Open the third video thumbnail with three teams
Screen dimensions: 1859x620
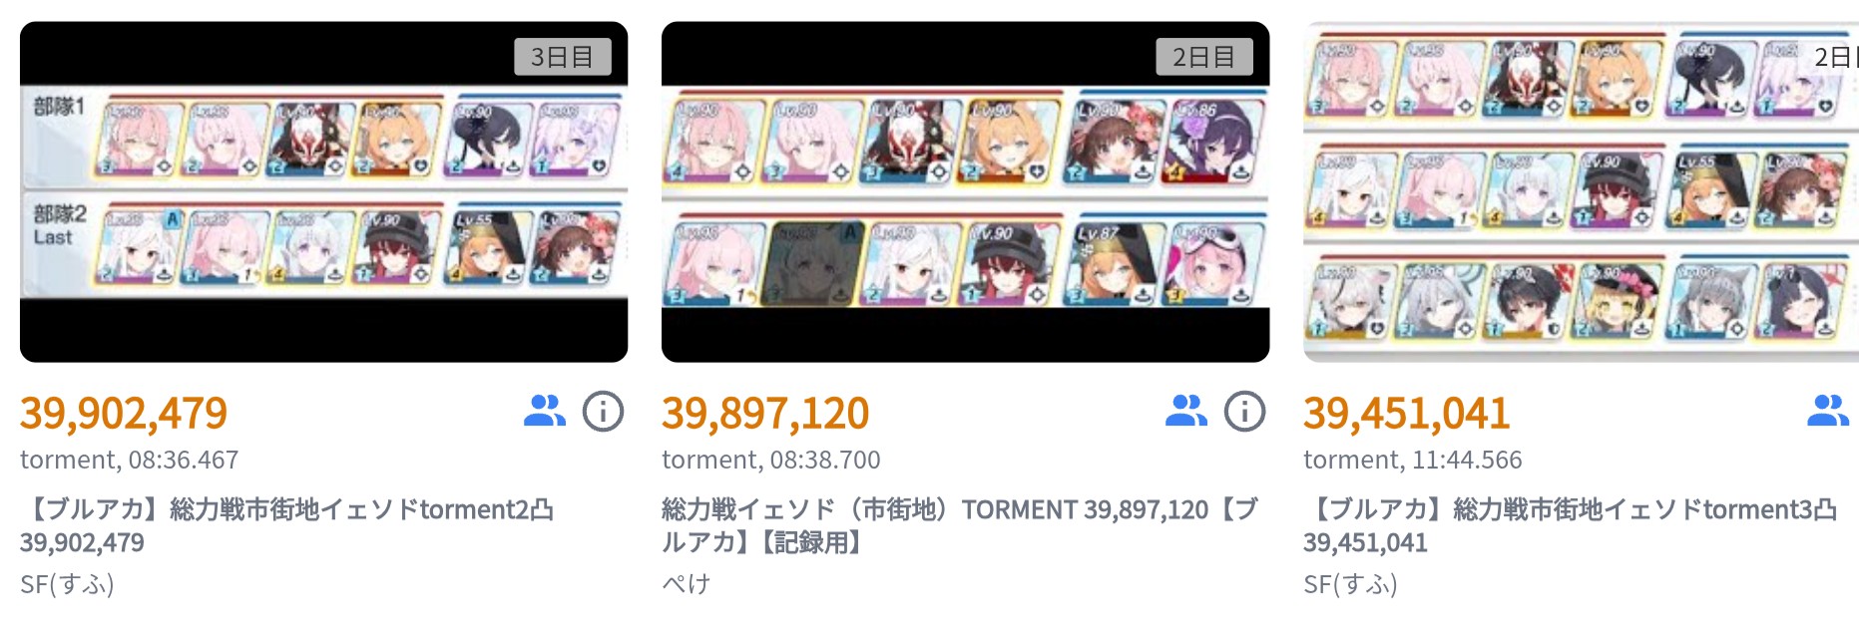pyautogui.click(x=1581, y=191)
